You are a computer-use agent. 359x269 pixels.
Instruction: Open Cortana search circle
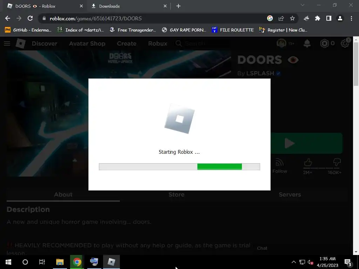[x=25, y=262]
